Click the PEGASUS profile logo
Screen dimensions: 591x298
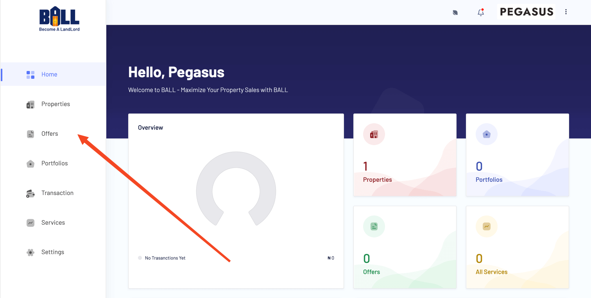(x=527, y=12)
